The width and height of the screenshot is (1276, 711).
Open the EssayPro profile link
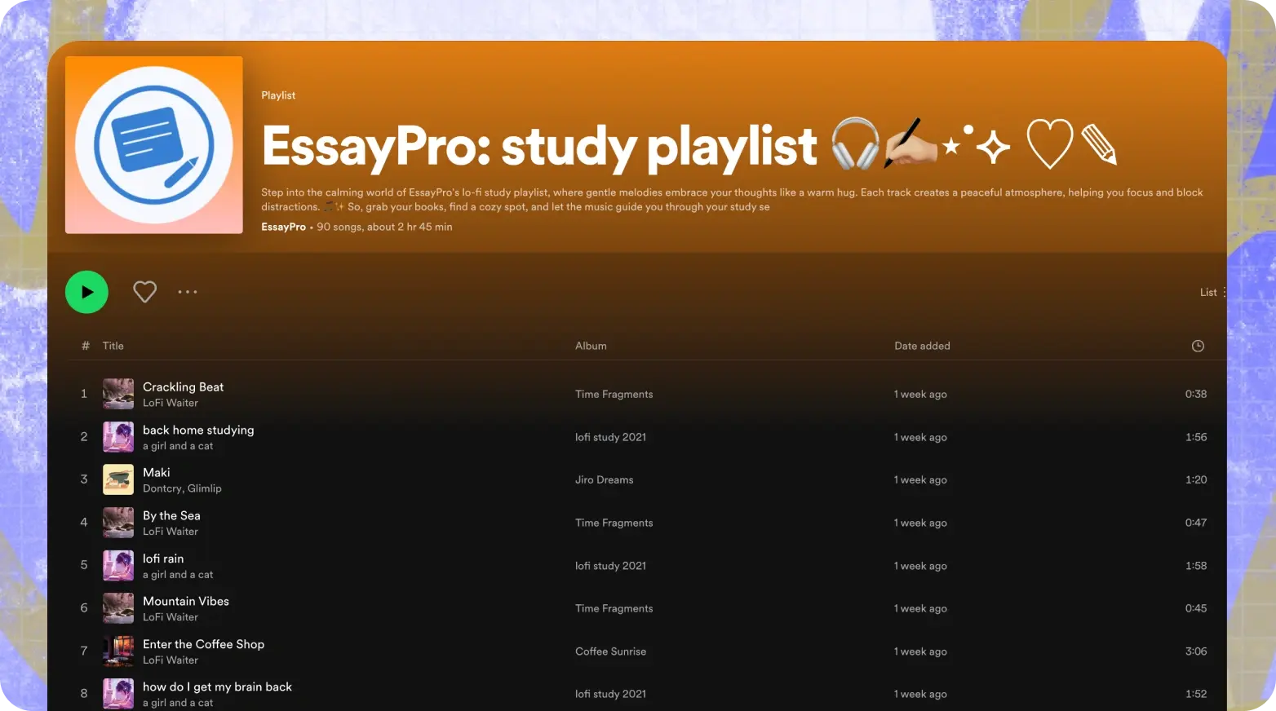click(283, 227)
